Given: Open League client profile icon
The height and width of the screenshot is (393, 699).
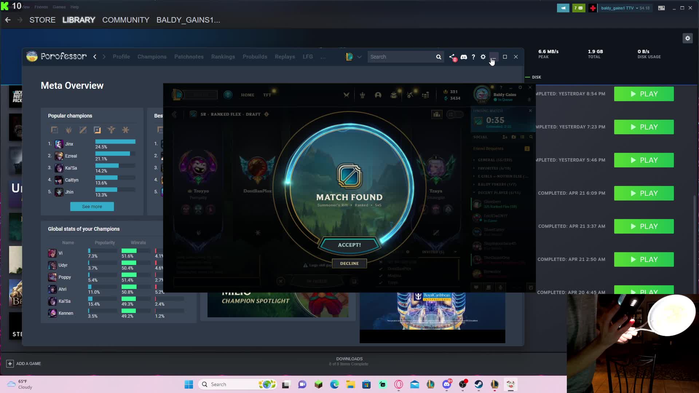Looking at the screenshot, I should coord(378,95).
